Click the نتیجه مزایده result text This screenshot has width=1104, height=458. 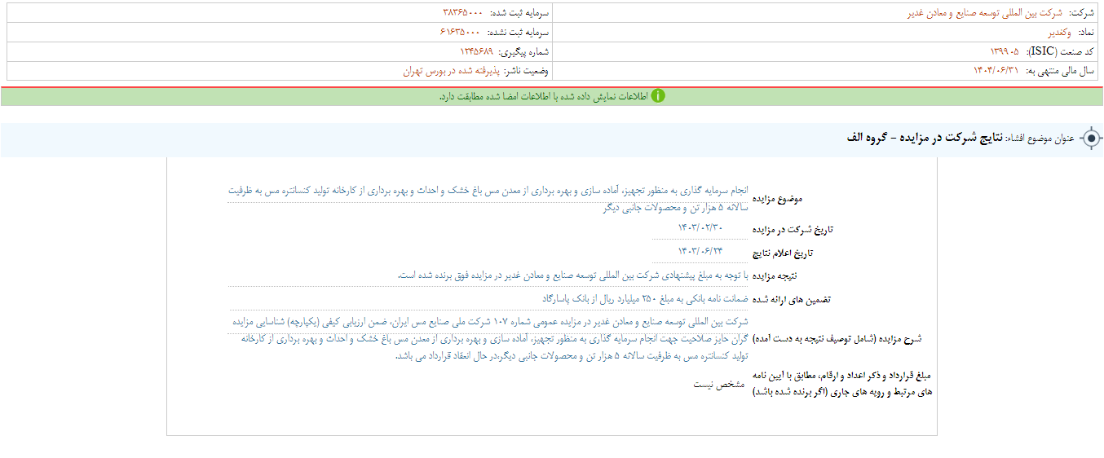click(x=572, y=275)
